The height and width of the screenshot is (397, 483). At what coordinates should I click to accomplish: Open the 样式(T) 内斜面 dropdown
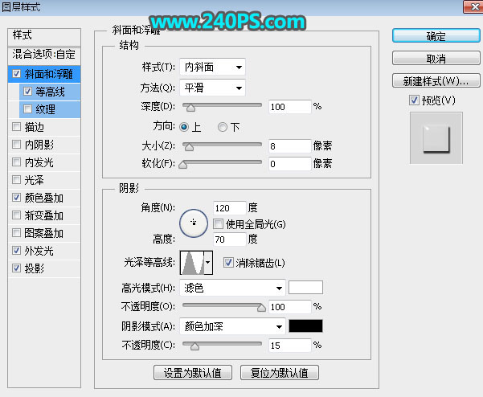[212, 67]
